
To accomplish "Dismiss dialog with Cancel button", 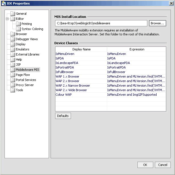I will coord(163,165).
